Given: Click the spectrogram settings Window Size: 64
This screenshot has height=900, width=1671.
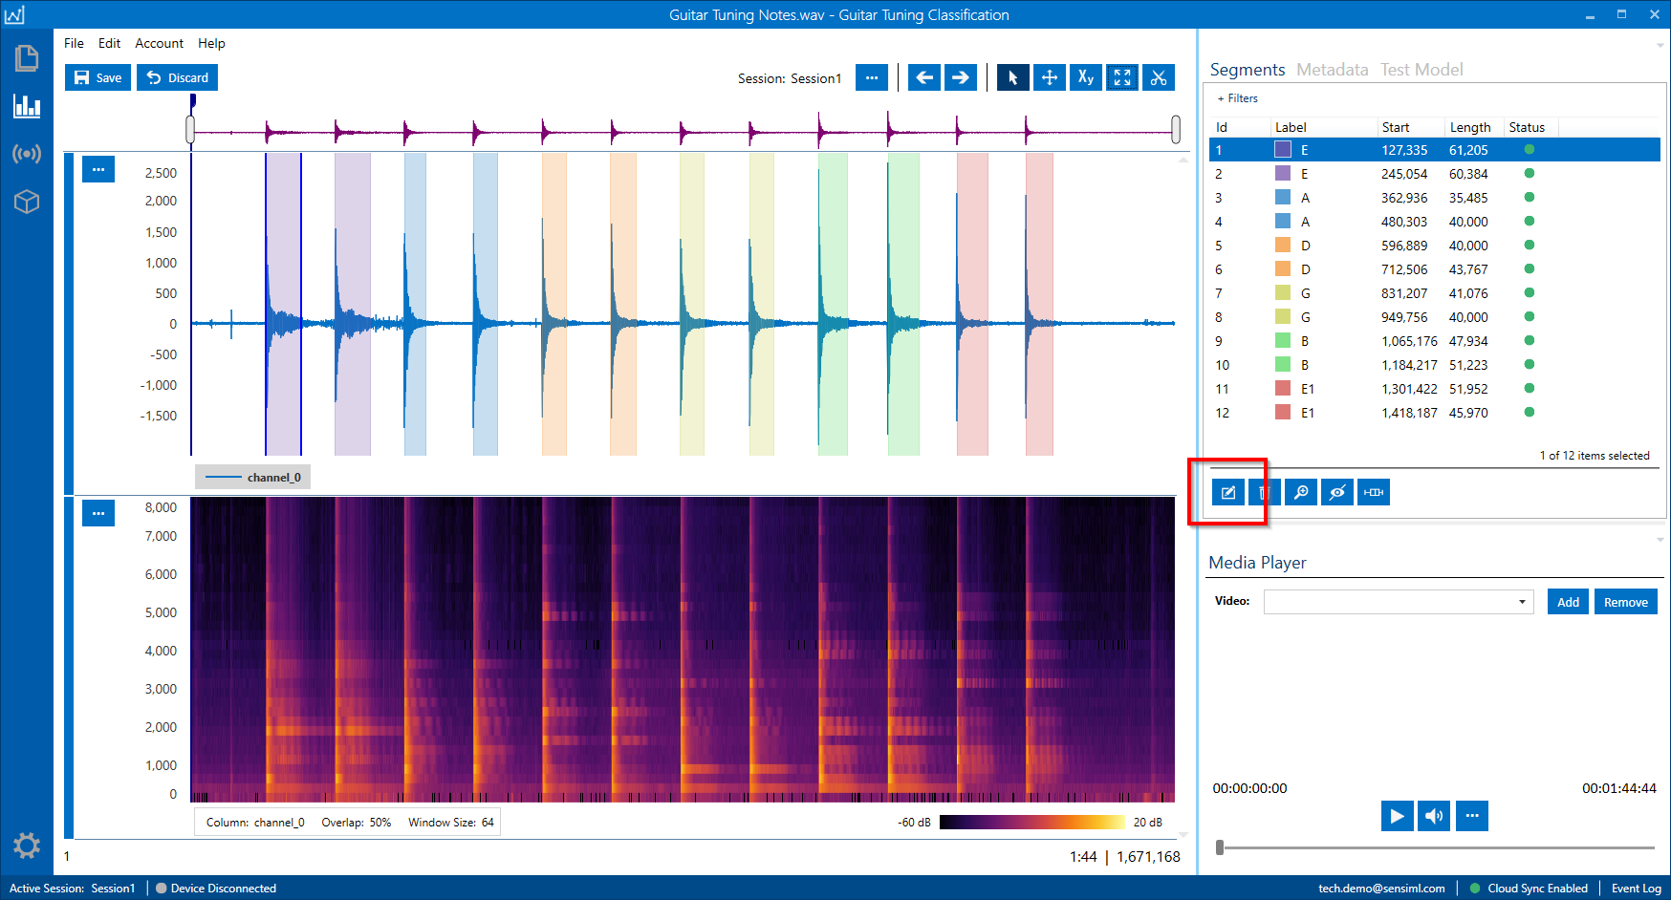Looking at the screenshot, I should click(451, 823).
